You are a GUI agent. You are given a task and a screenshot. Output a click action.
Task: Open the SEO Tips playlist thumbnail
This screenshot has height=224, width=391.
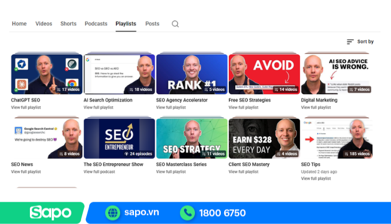tap(336, 138)
